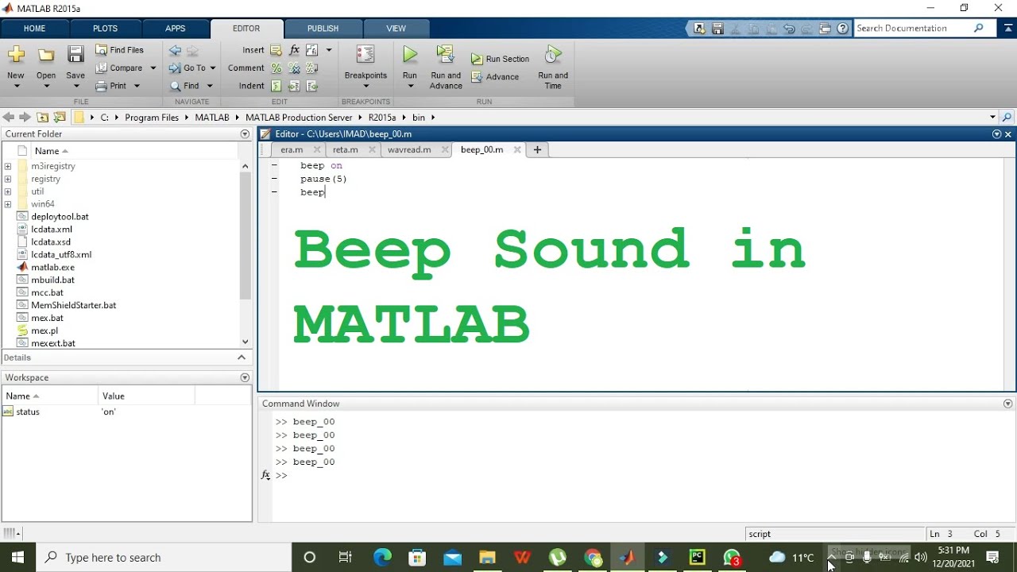
Task: Click the navigate back arrow in ribbon
Action: pos(176,50)
